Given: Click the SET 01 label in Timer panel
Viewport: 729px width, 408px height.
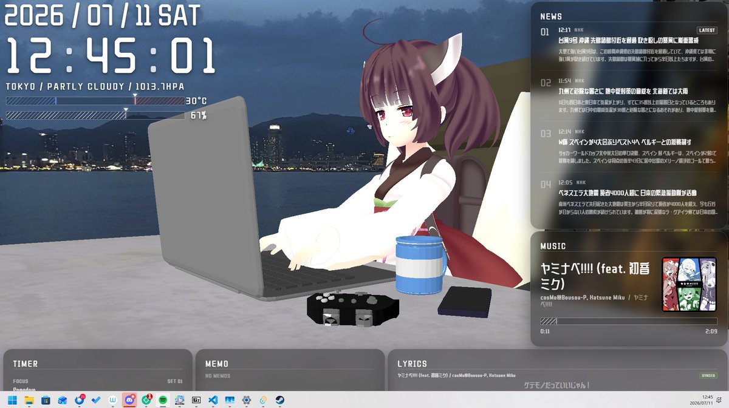Looking at the screenshot, I should (175, 381).
